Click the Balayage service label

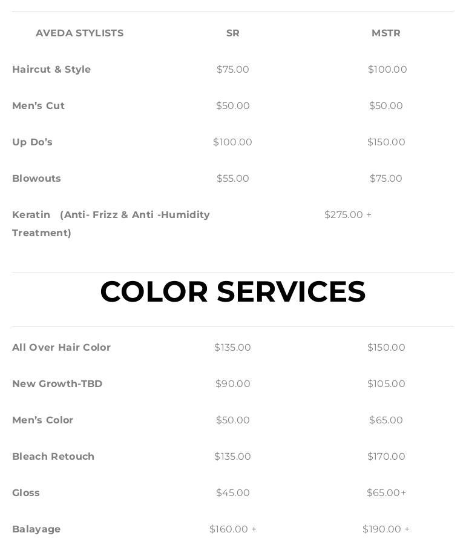[x=36, y=529]
